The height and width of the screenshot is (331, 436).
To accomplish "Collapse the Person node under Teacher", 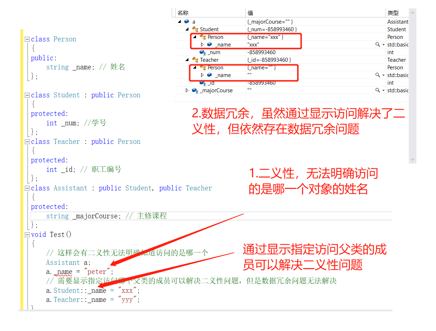I will click(x=195, y=68).
